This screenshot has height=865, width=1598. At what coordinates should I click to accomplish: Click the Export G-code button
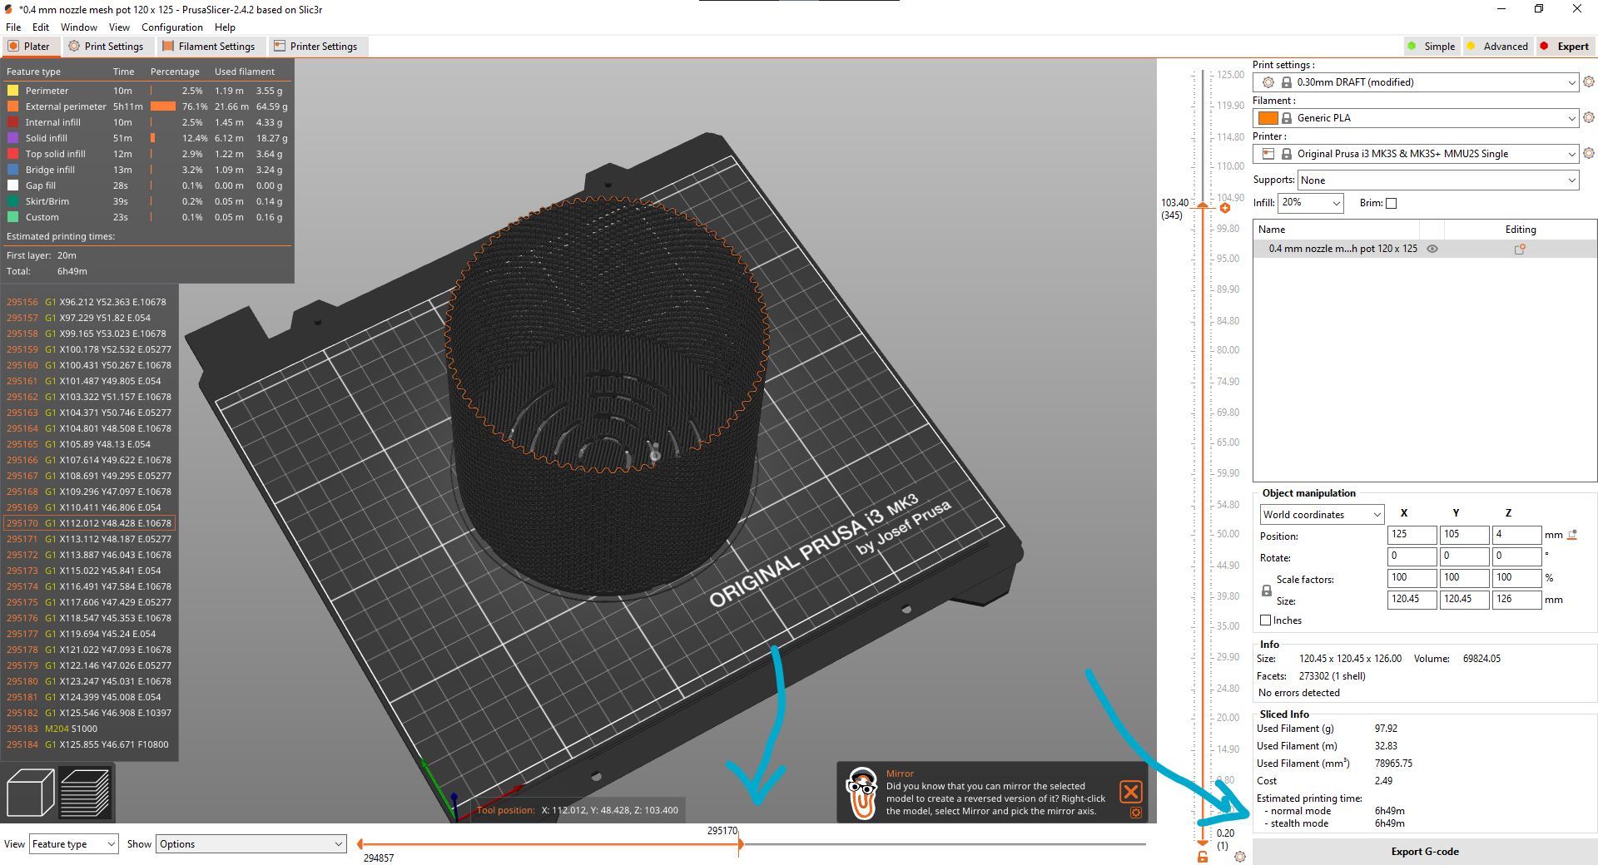(1425, 851)
